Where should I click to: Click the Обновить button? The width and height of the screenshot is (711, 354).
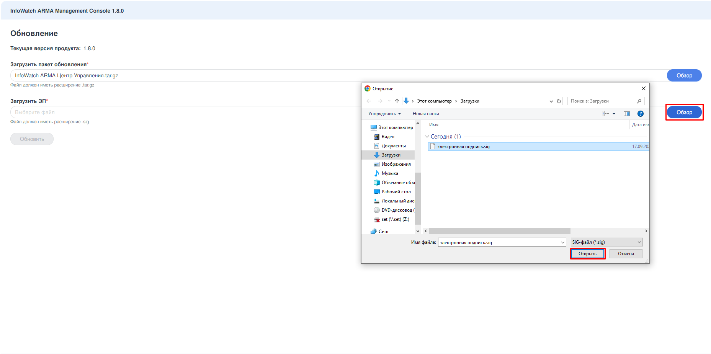pos(32,139)
